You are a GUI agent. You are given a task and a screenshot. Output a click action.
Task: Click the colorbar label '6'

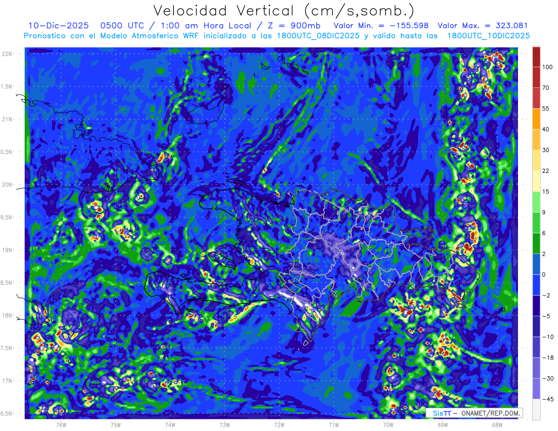[x=545, y=233]
